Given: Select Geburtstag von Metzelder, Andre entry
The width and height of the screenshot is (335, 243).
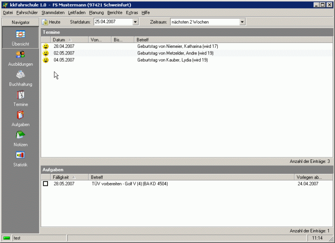Looking at the screenshot, I should point(175,53).
